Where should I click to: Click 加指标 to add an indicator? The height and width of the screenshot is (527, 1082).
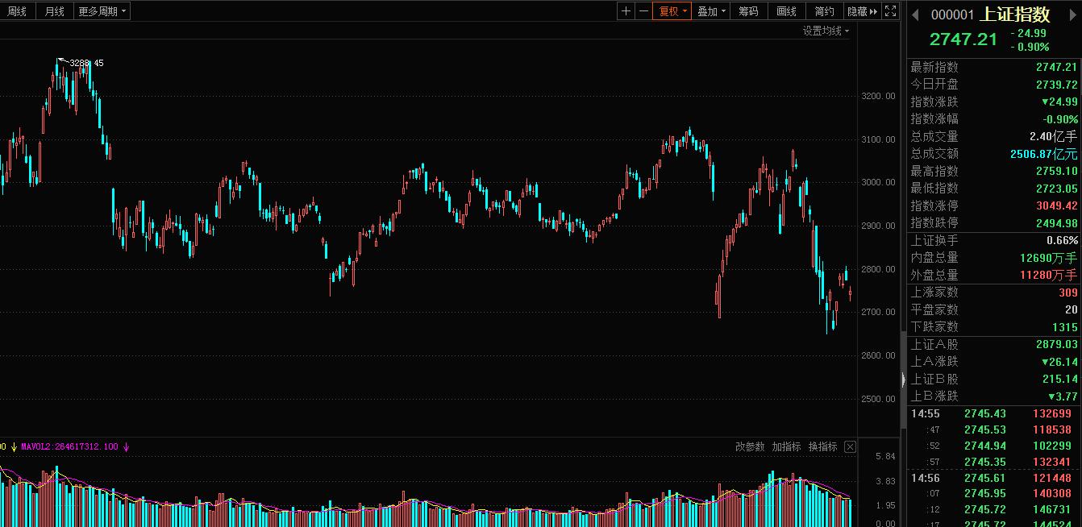(x=786, y=446)
